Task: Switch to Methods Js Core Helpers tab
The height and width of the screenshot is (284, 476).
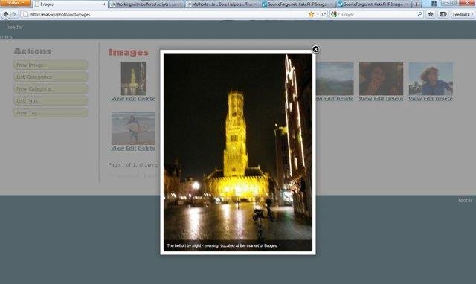Action: point(222,4)
